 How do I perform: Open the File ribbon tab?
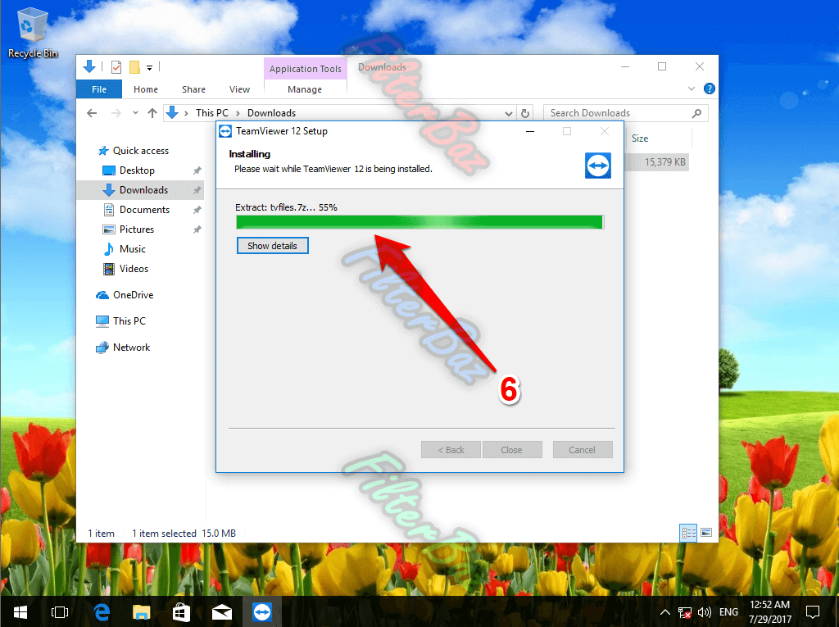(x=98, y=89)
